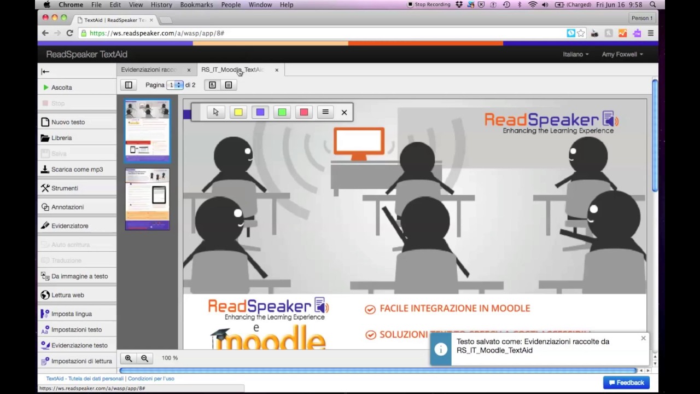The width and height of the screenshot is (700, 394).
Task: Activate the Evidenziatore highlighter
Action: [77, 225]
